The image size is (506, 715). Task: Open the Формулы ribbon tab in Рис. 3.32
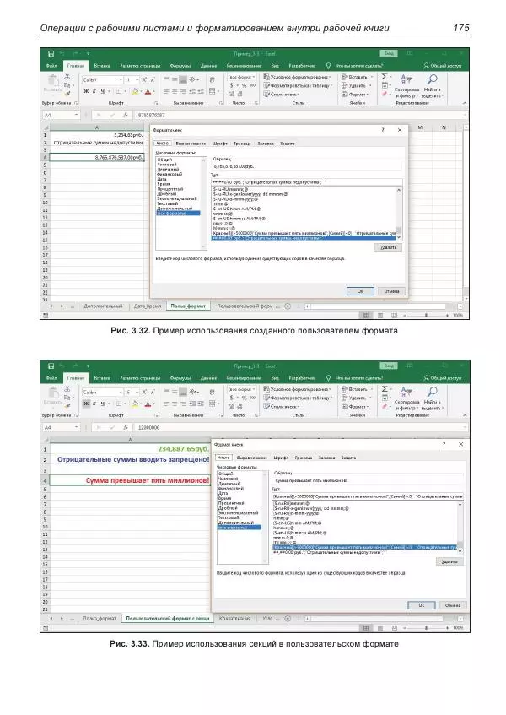click(180, 66)
